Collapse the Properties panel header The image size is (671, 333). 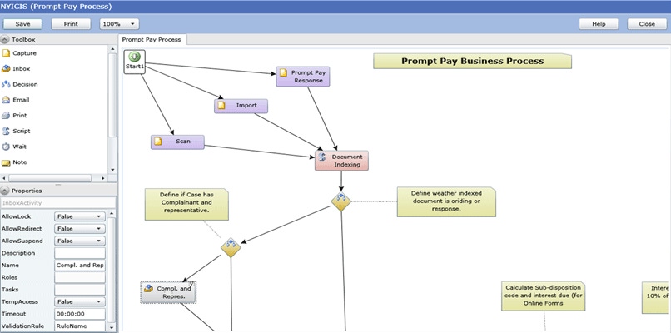coord(6,191)
